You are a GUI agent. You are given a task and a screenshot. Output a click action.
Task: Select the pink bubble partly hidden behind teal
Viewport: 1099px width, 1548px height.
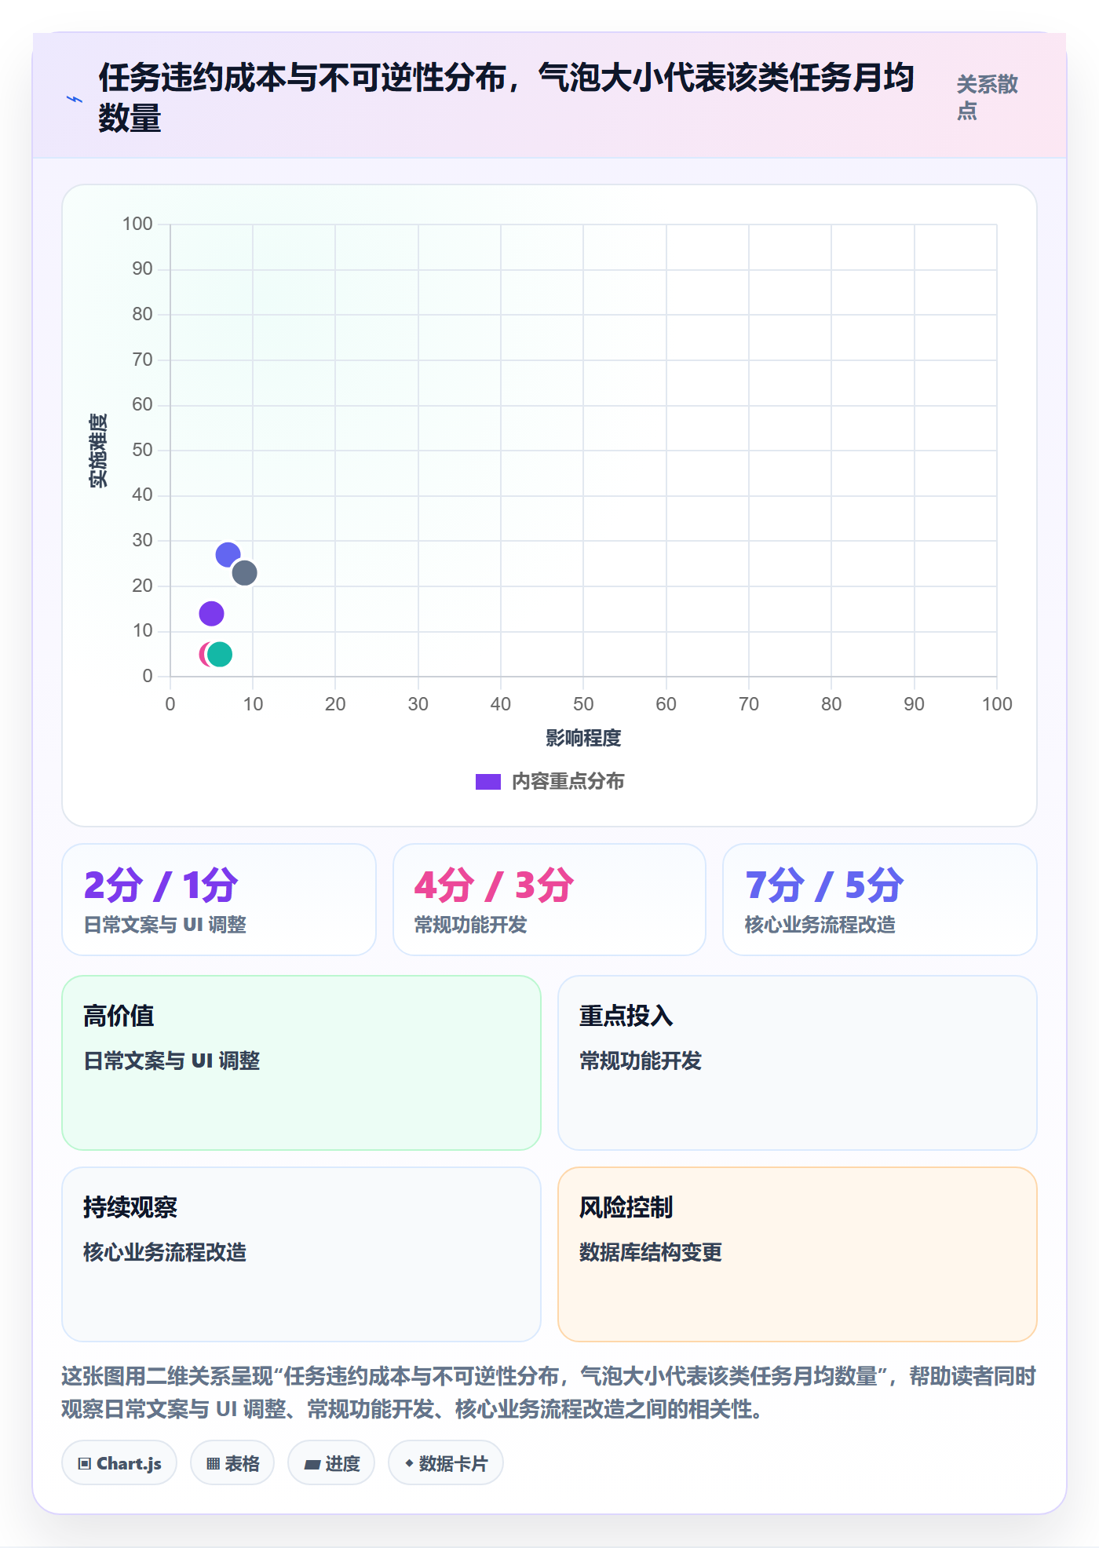pyautogui.click(x=203, y=654)
